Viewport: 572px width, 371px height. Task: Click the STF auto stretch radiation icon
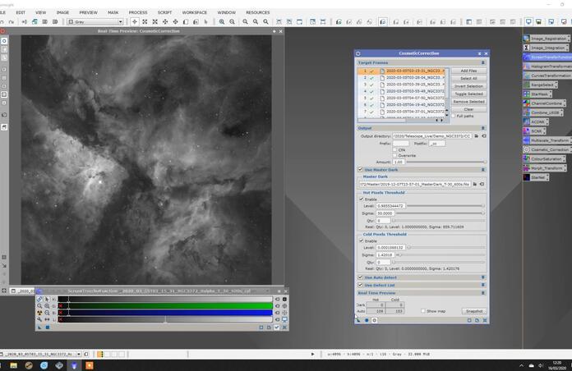point(39,313)
